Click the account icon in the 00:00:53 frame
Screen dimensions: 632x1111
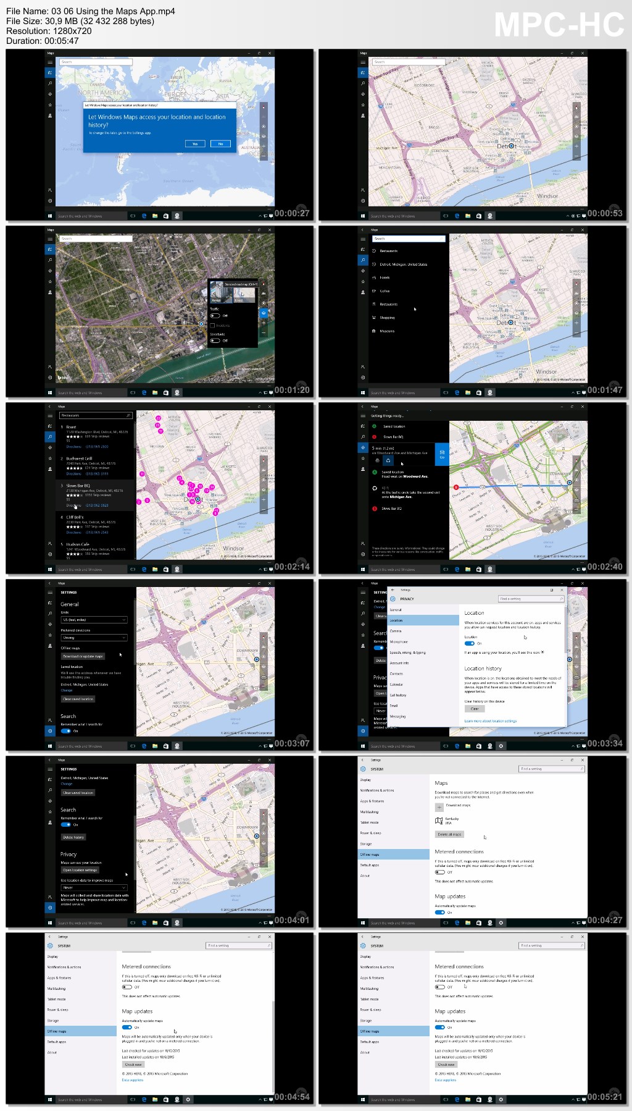[x=363, y=190]
